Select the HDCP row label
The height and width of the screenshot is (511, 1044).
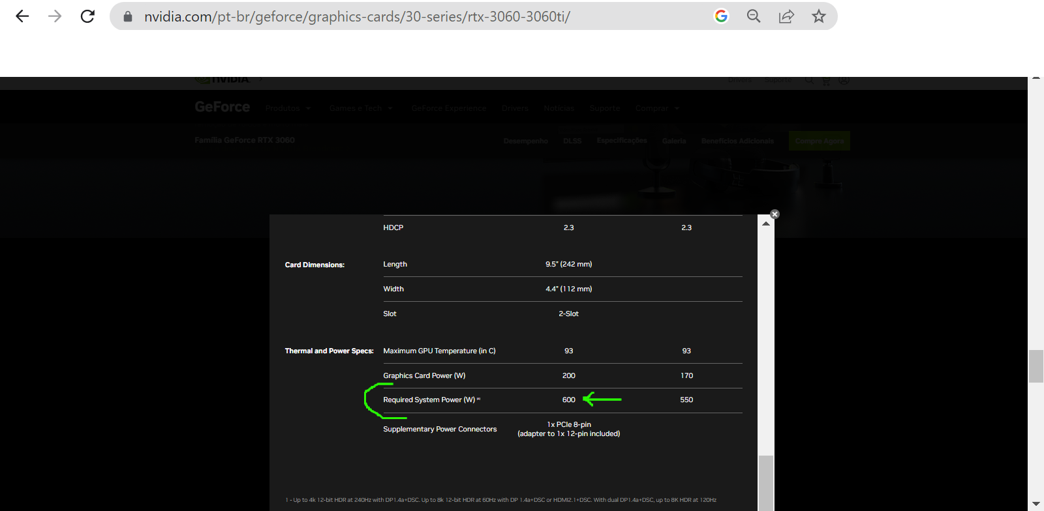393,227
